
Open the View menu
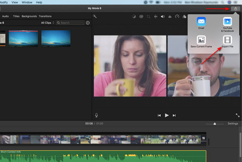tap(15, 2)
